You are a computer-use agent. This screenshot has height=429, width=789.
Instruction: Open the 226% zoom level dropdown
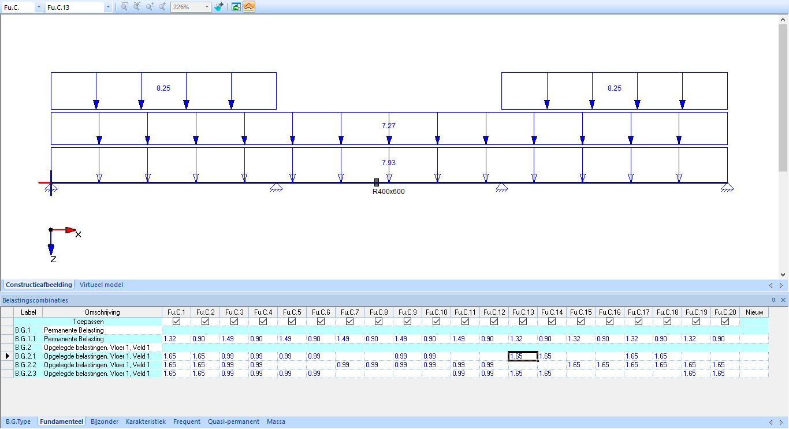point(206,7)
